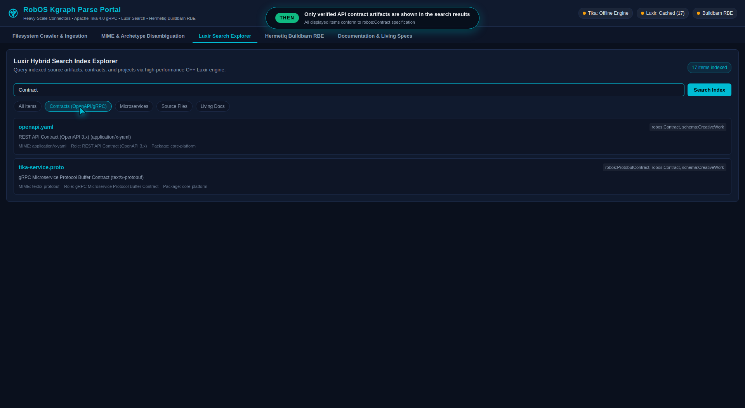Viewport: 745px width, 408px height.
Task: Click 'MIME: text/x-protobuf' metadata text
Action: point(39,186)
